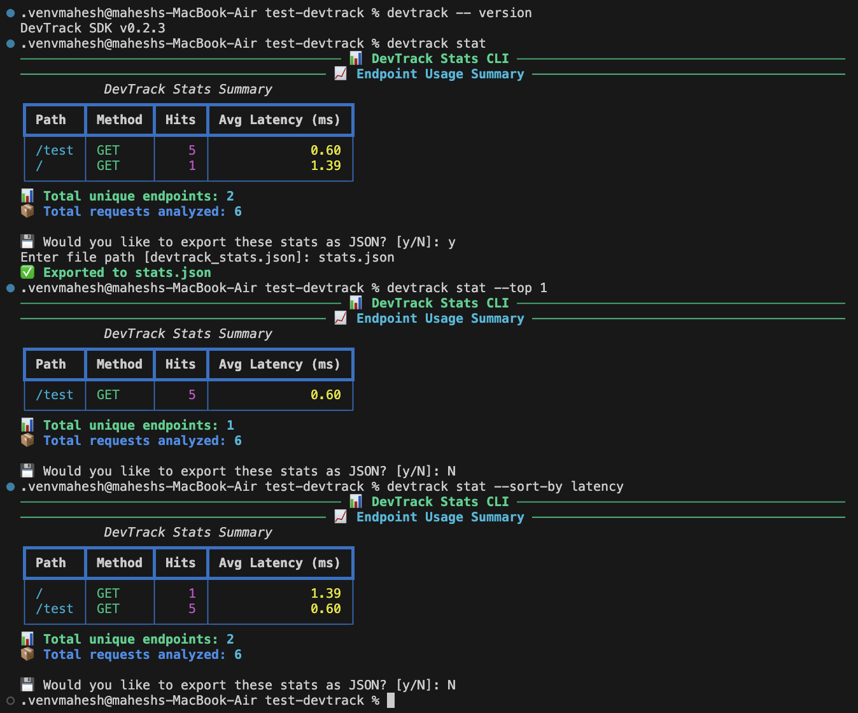Select the Path column header in the first table
Screen dimensions: 858x713
click(x=51, y=120)
